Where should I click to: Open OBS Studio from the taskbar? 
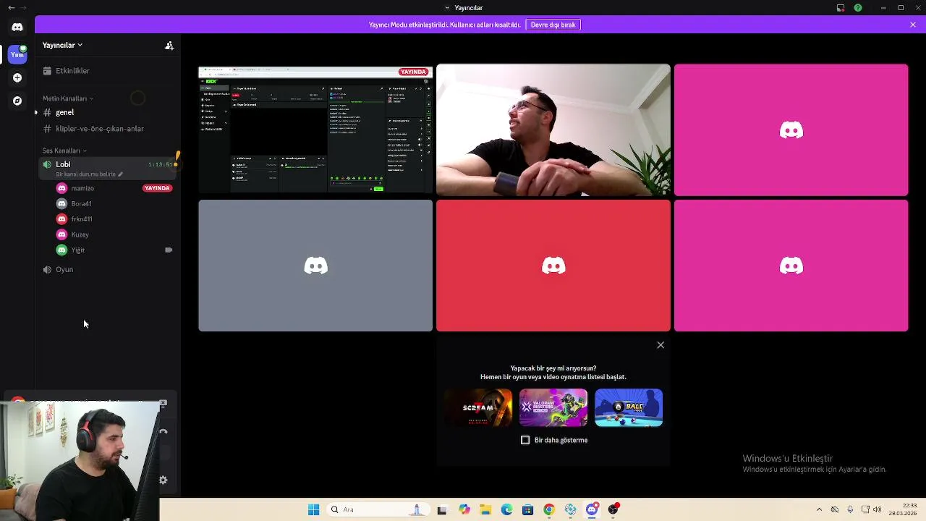[613, 509]
